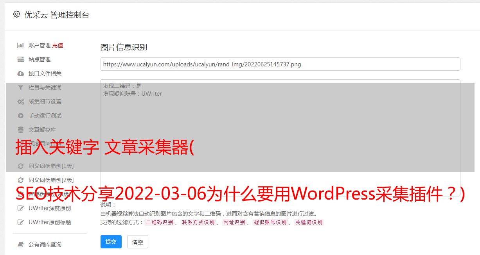Image resolution: width=480 pixels, height=255 pixels.
Task: Click the gears icon for 采集细节设置
Action: [x=21, y=102]
